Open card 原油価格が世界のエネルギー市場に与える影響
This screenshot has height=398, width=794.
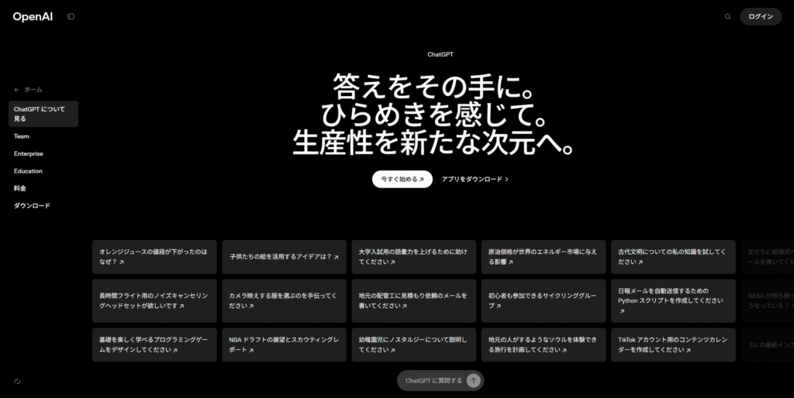click(x=544, y=257)
